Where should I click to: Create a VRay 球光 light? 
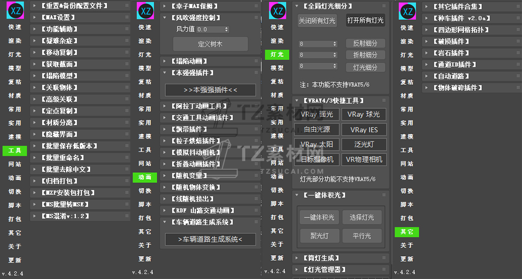pos(364,114)
